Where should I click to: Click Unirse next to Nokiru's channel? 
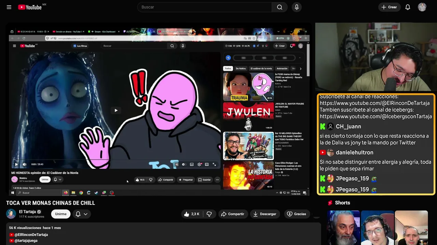click(x=45, y=180)
